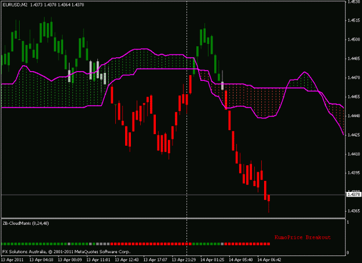Screen dimensions: 362x263
Task: Click the 13 Apr 12:43 time label
Action: [127, 260]
